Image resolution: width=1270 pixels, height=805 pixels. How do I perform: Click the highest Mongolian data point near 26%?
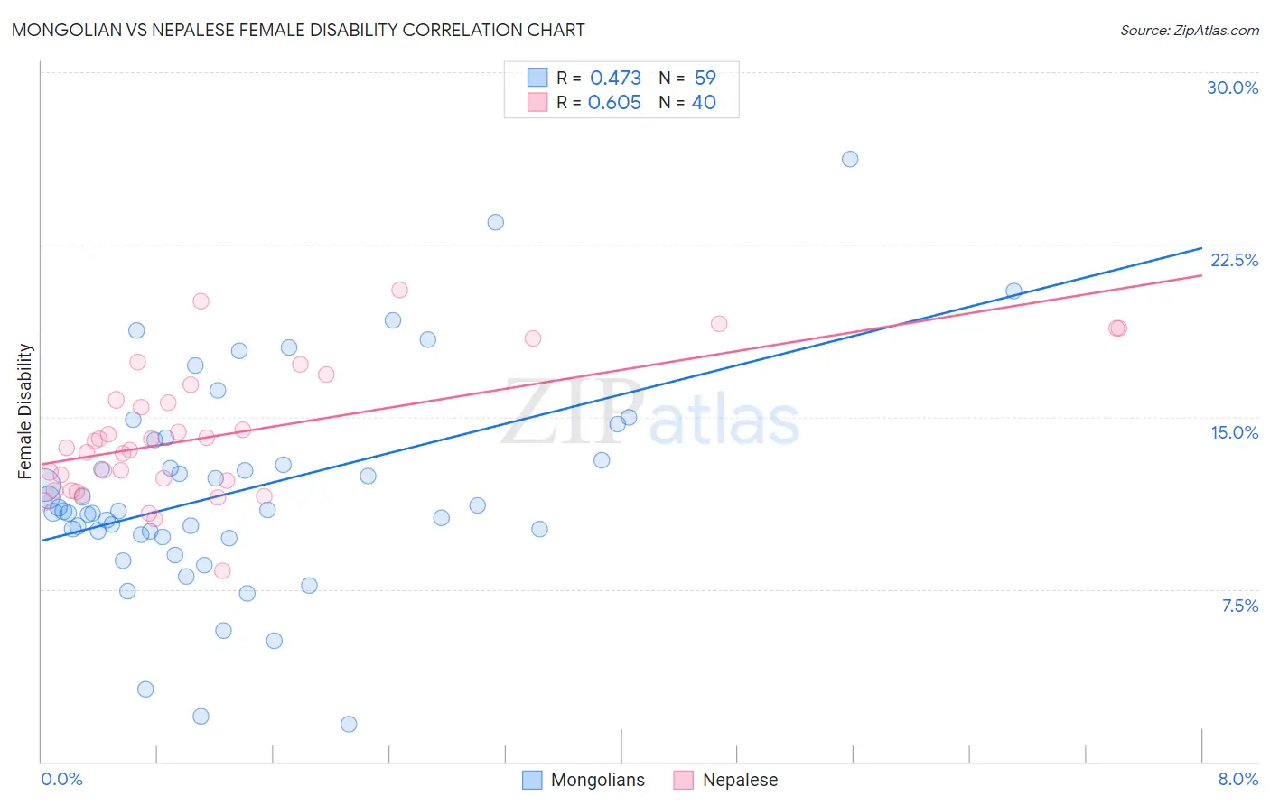850,159
